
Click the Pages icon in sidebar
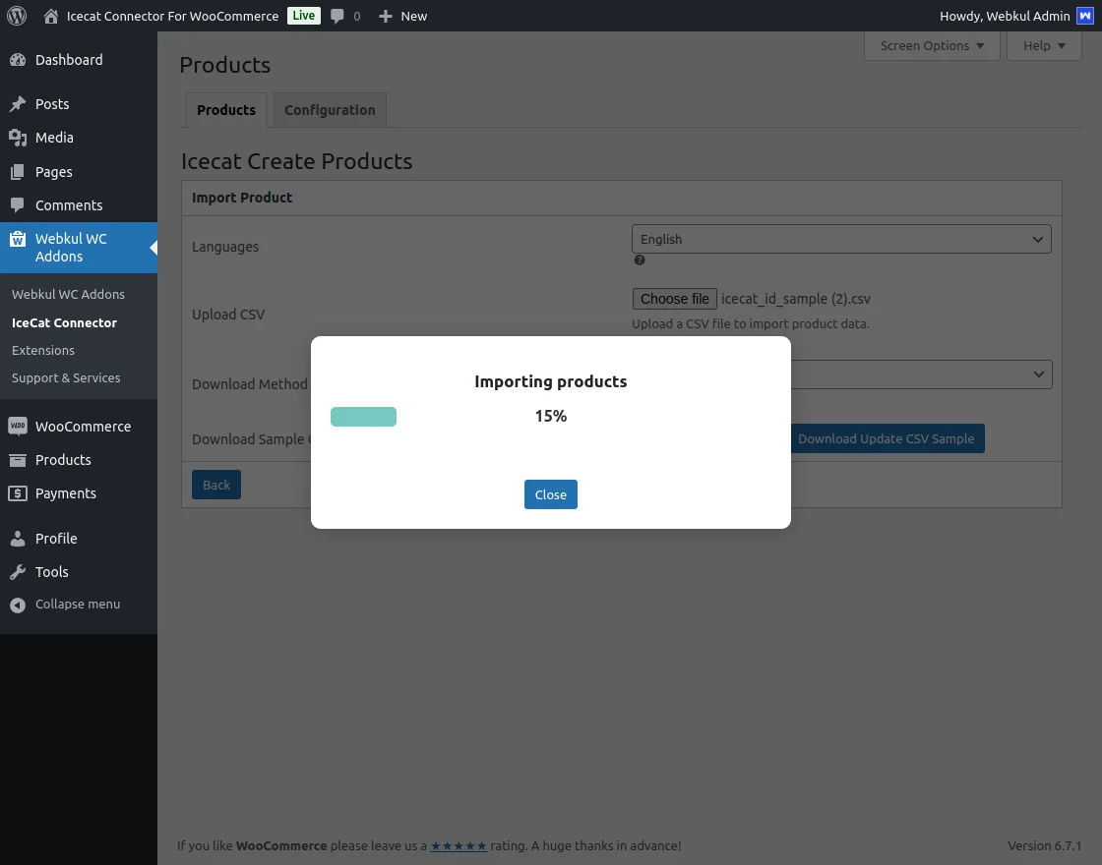(18, 172)
